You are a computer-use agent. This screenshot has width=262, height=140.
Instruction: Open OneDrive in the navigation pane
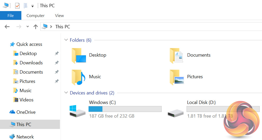(x=26, y=112)
